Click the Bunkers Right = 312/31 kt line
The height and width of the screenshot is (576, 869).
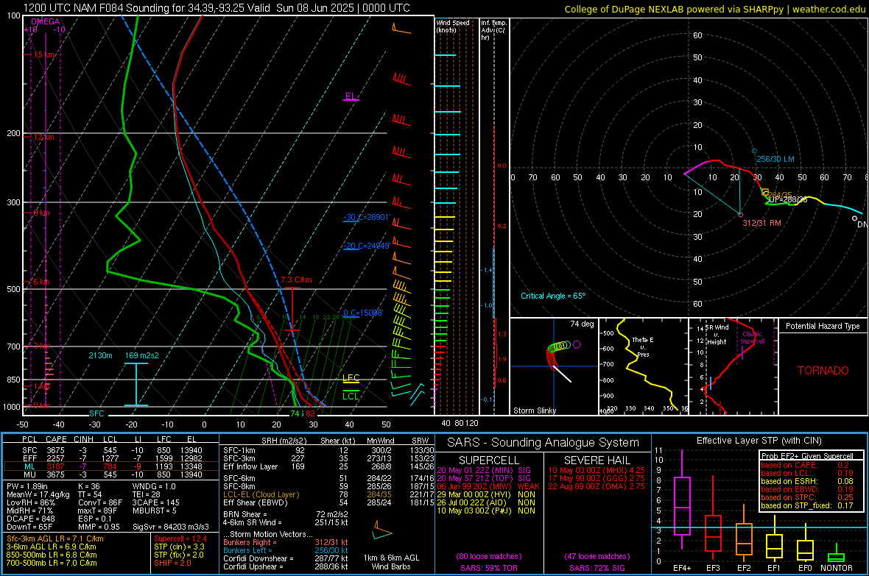(286, 542)
